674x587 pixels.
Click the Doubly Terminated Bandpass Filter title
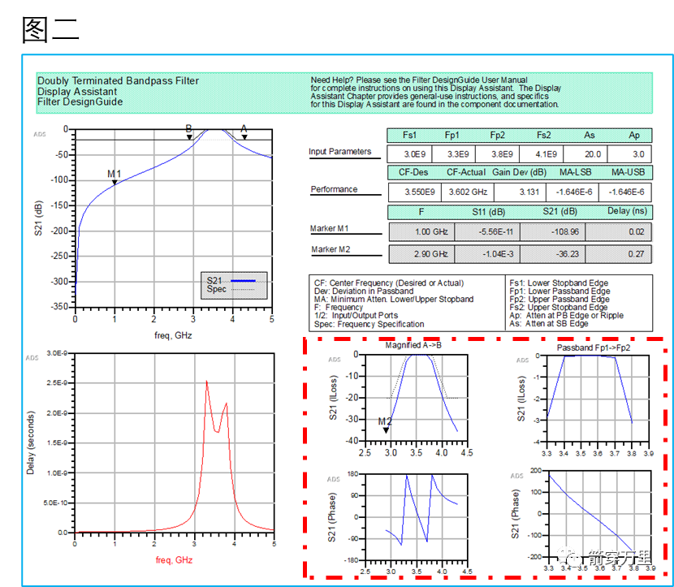click(118, 81)
